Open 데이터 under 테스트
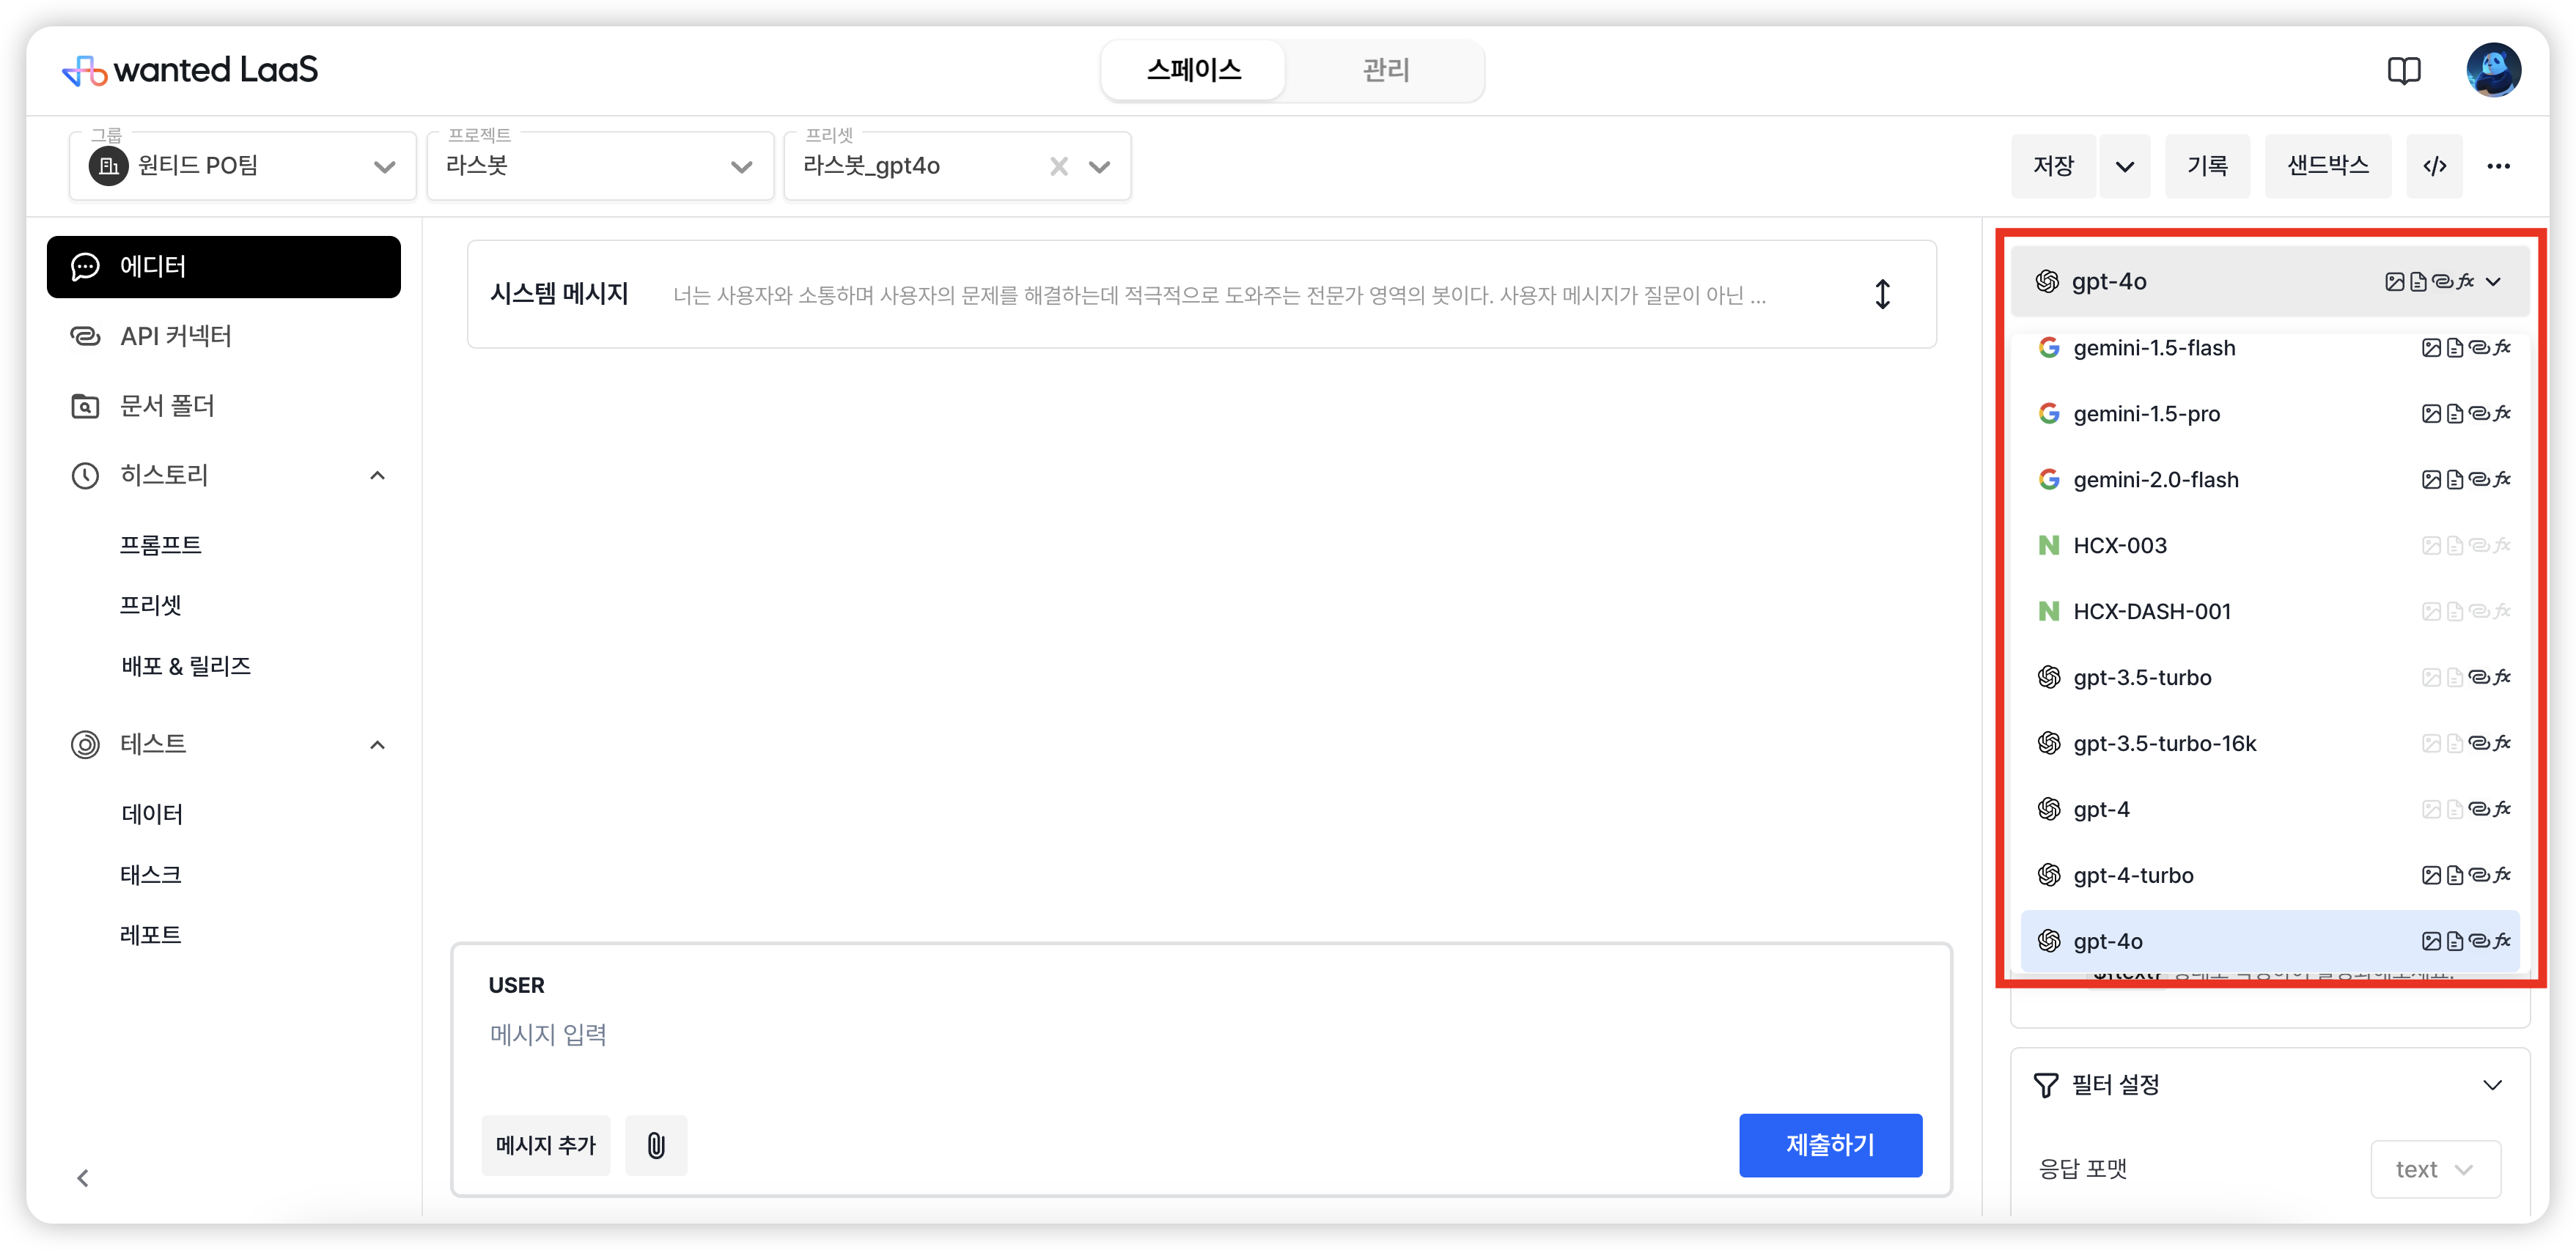The width and height of the screenshot is (2576, 1250). click(151, 814)
